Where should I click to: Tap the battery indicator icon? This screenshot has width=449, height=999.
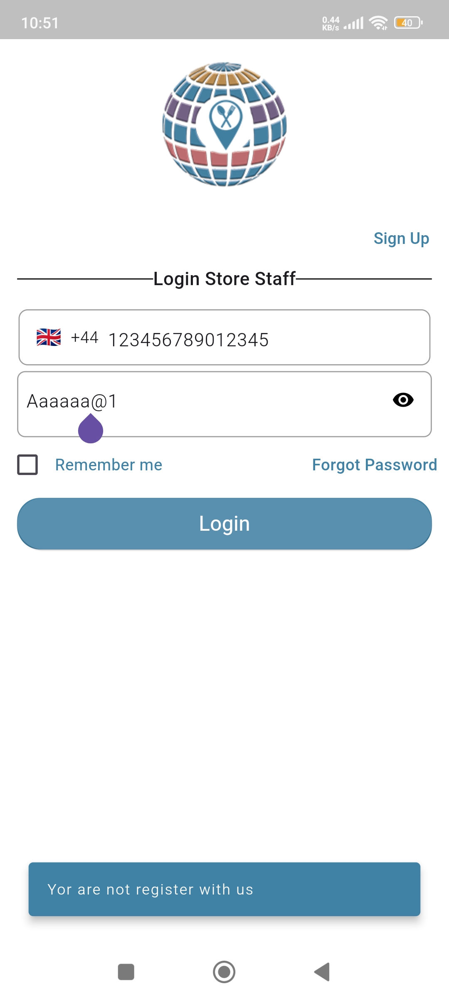point(408,23)
